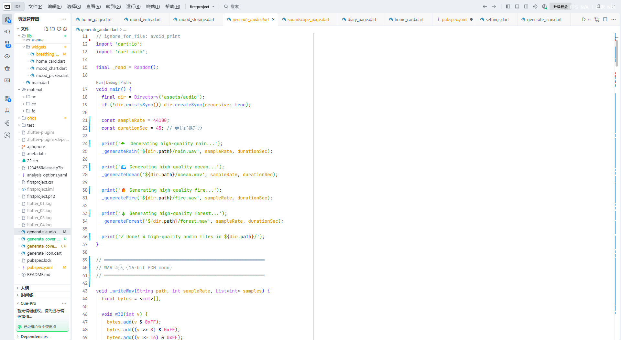
Task: Collapse the lib folder
Action: [x=19, y=36]
